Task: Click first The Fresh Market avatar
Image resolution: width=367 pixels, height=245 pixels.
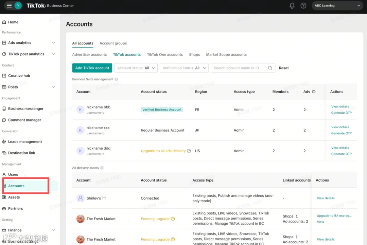Action: [80, 219]
